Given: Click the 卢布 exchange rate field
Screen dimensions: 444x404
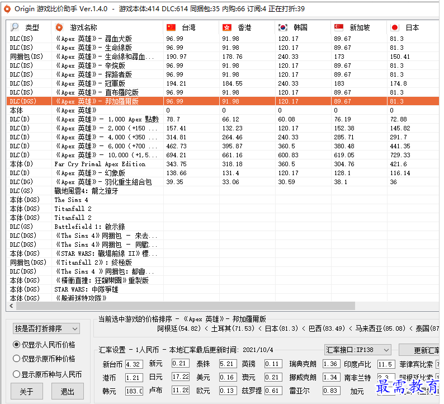Looking at the screenshot, I should point(181,390).
